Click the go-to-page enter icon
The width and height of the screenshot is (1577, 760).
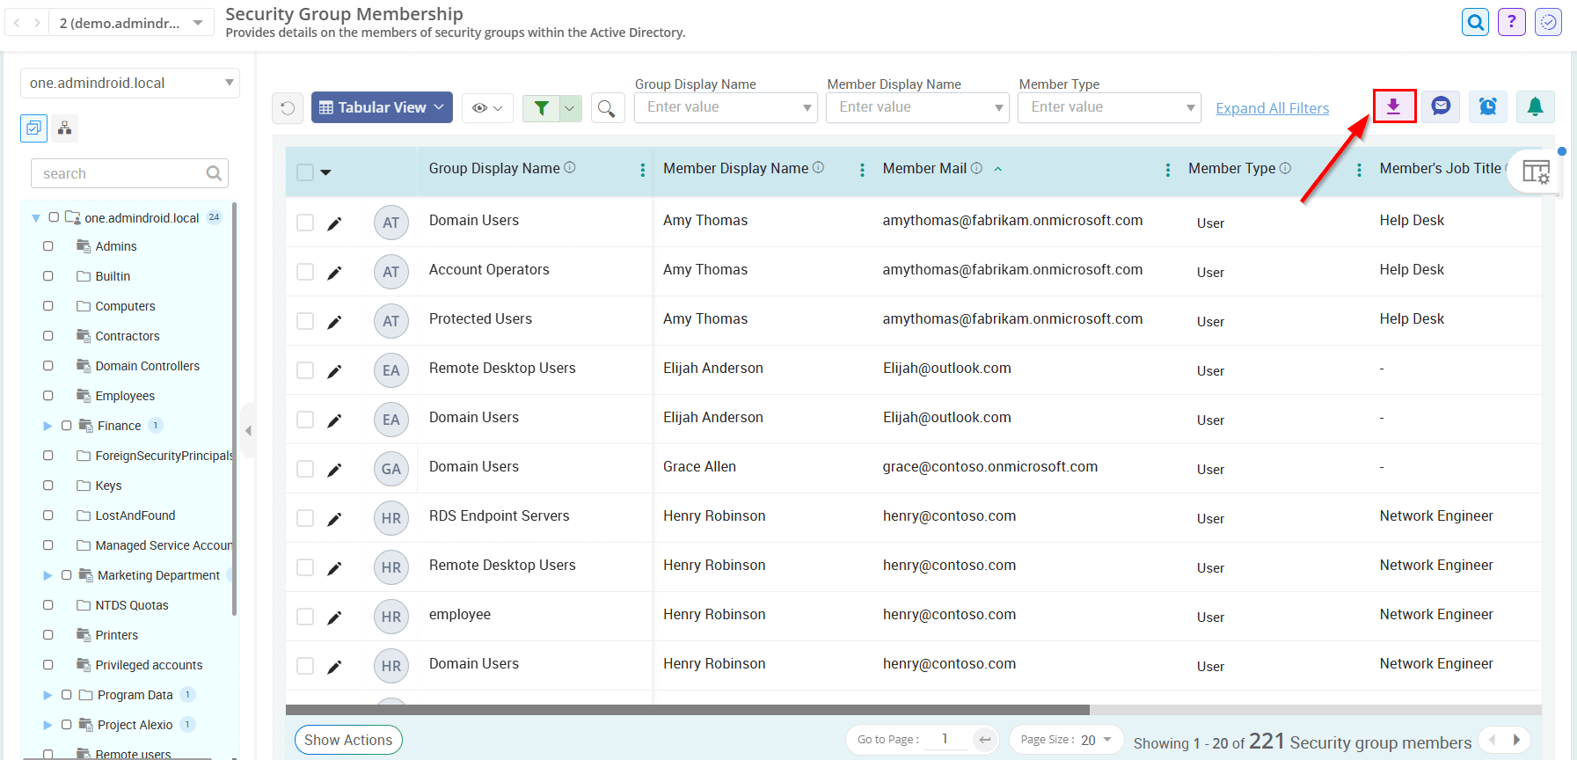pyautogui.click(x=985, y=740)
